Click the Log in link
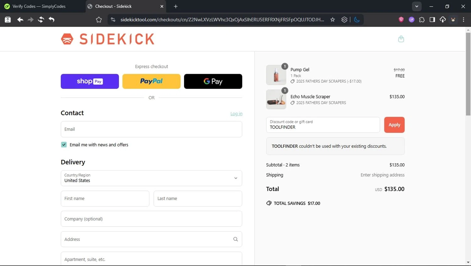Viewport: 471px width, 266px height. coord(236,114)
